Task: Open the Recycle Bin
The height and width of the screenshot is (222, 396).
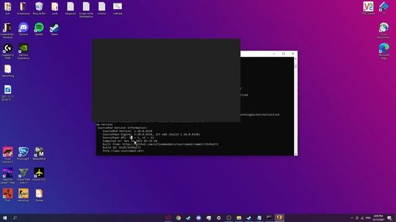Action: pos(39,8)
